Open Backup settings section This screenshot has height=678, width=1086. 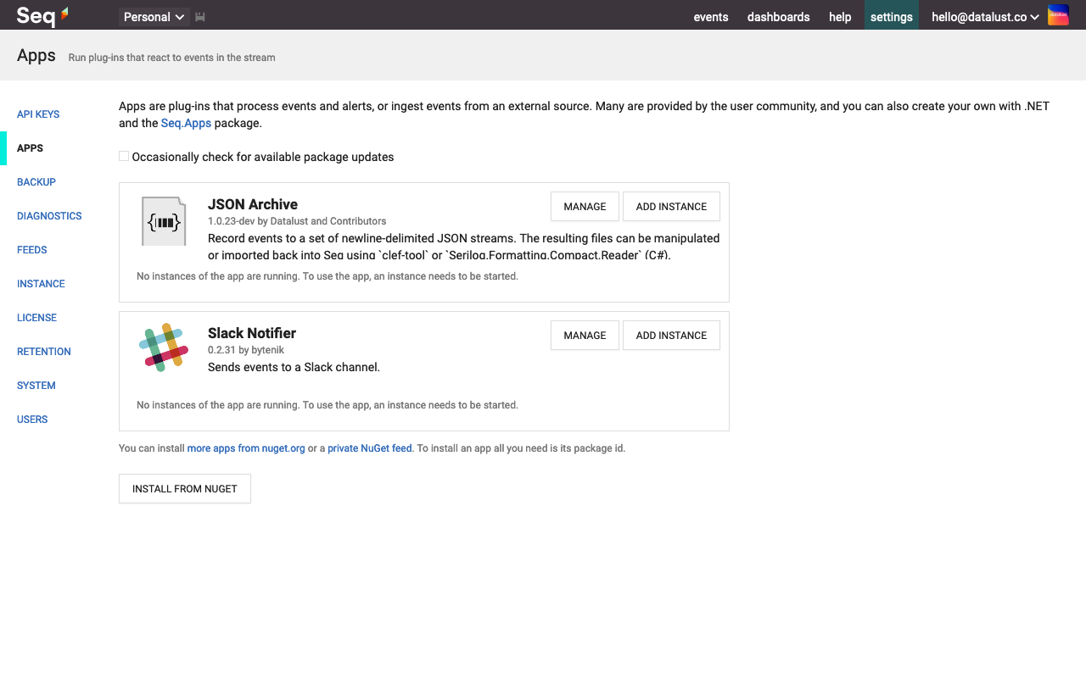[36, 182]
